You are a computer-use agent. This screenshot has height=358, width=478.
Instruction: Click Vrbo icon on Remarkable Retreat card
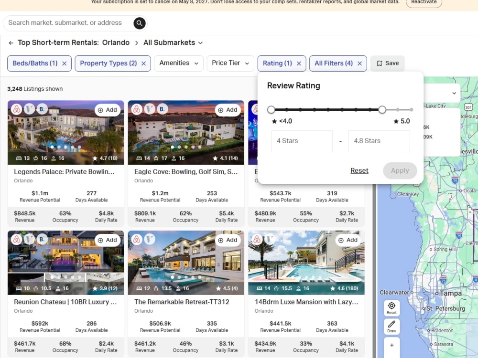(150, 239)
